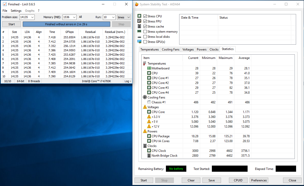
Task: Click the LinX checkmark app icon
Action: 4,4
